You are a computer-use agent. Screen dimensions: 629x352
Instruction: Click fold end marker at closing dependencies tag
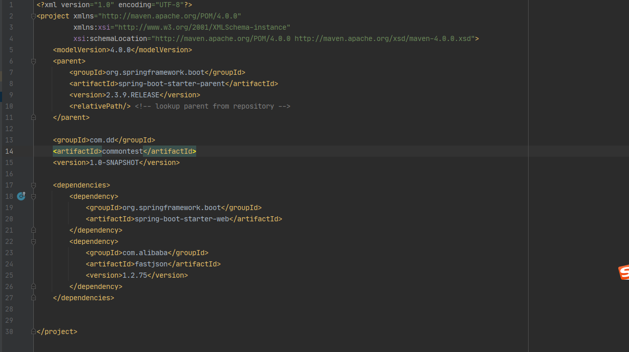click(34, 298)
